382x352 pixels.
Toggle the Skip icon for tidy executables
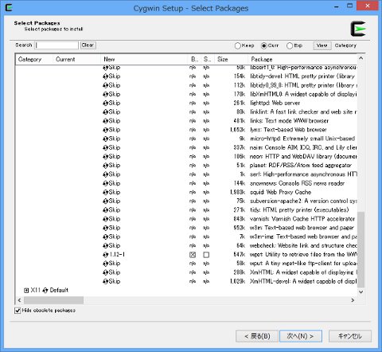(x=106, y=210)
